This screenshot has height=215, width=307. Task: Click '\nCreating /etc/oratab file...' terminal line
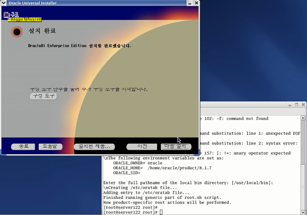coord(140,188)
